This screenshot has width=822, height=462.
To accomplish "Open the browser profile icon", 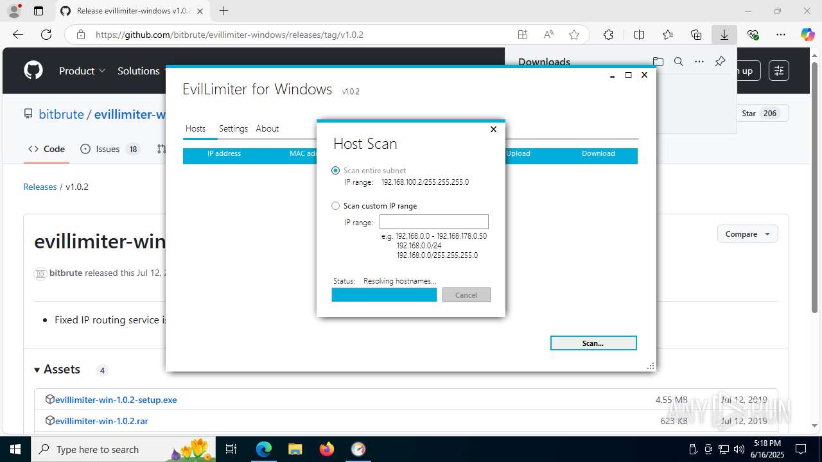I will [14, 11].
